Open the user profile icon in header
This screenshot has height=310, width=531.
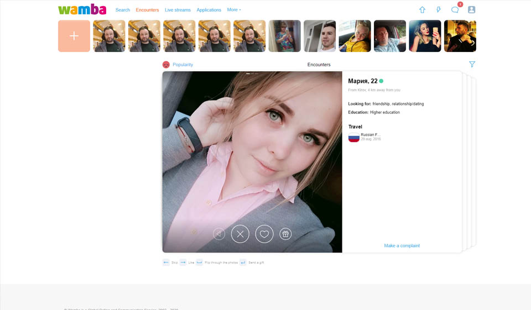coord(471,10)
